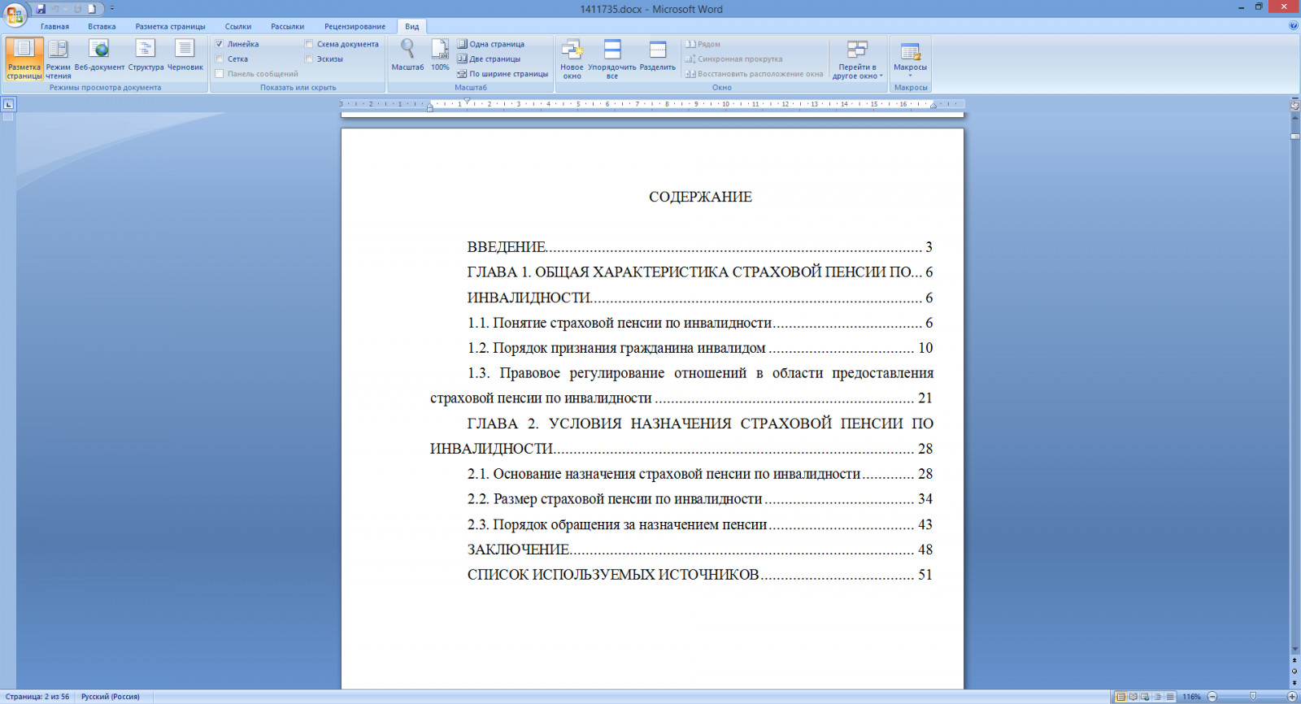
Task: Click the 2.1. Основание назначения страховой пенсии entry
Action: tap(700, 474)
